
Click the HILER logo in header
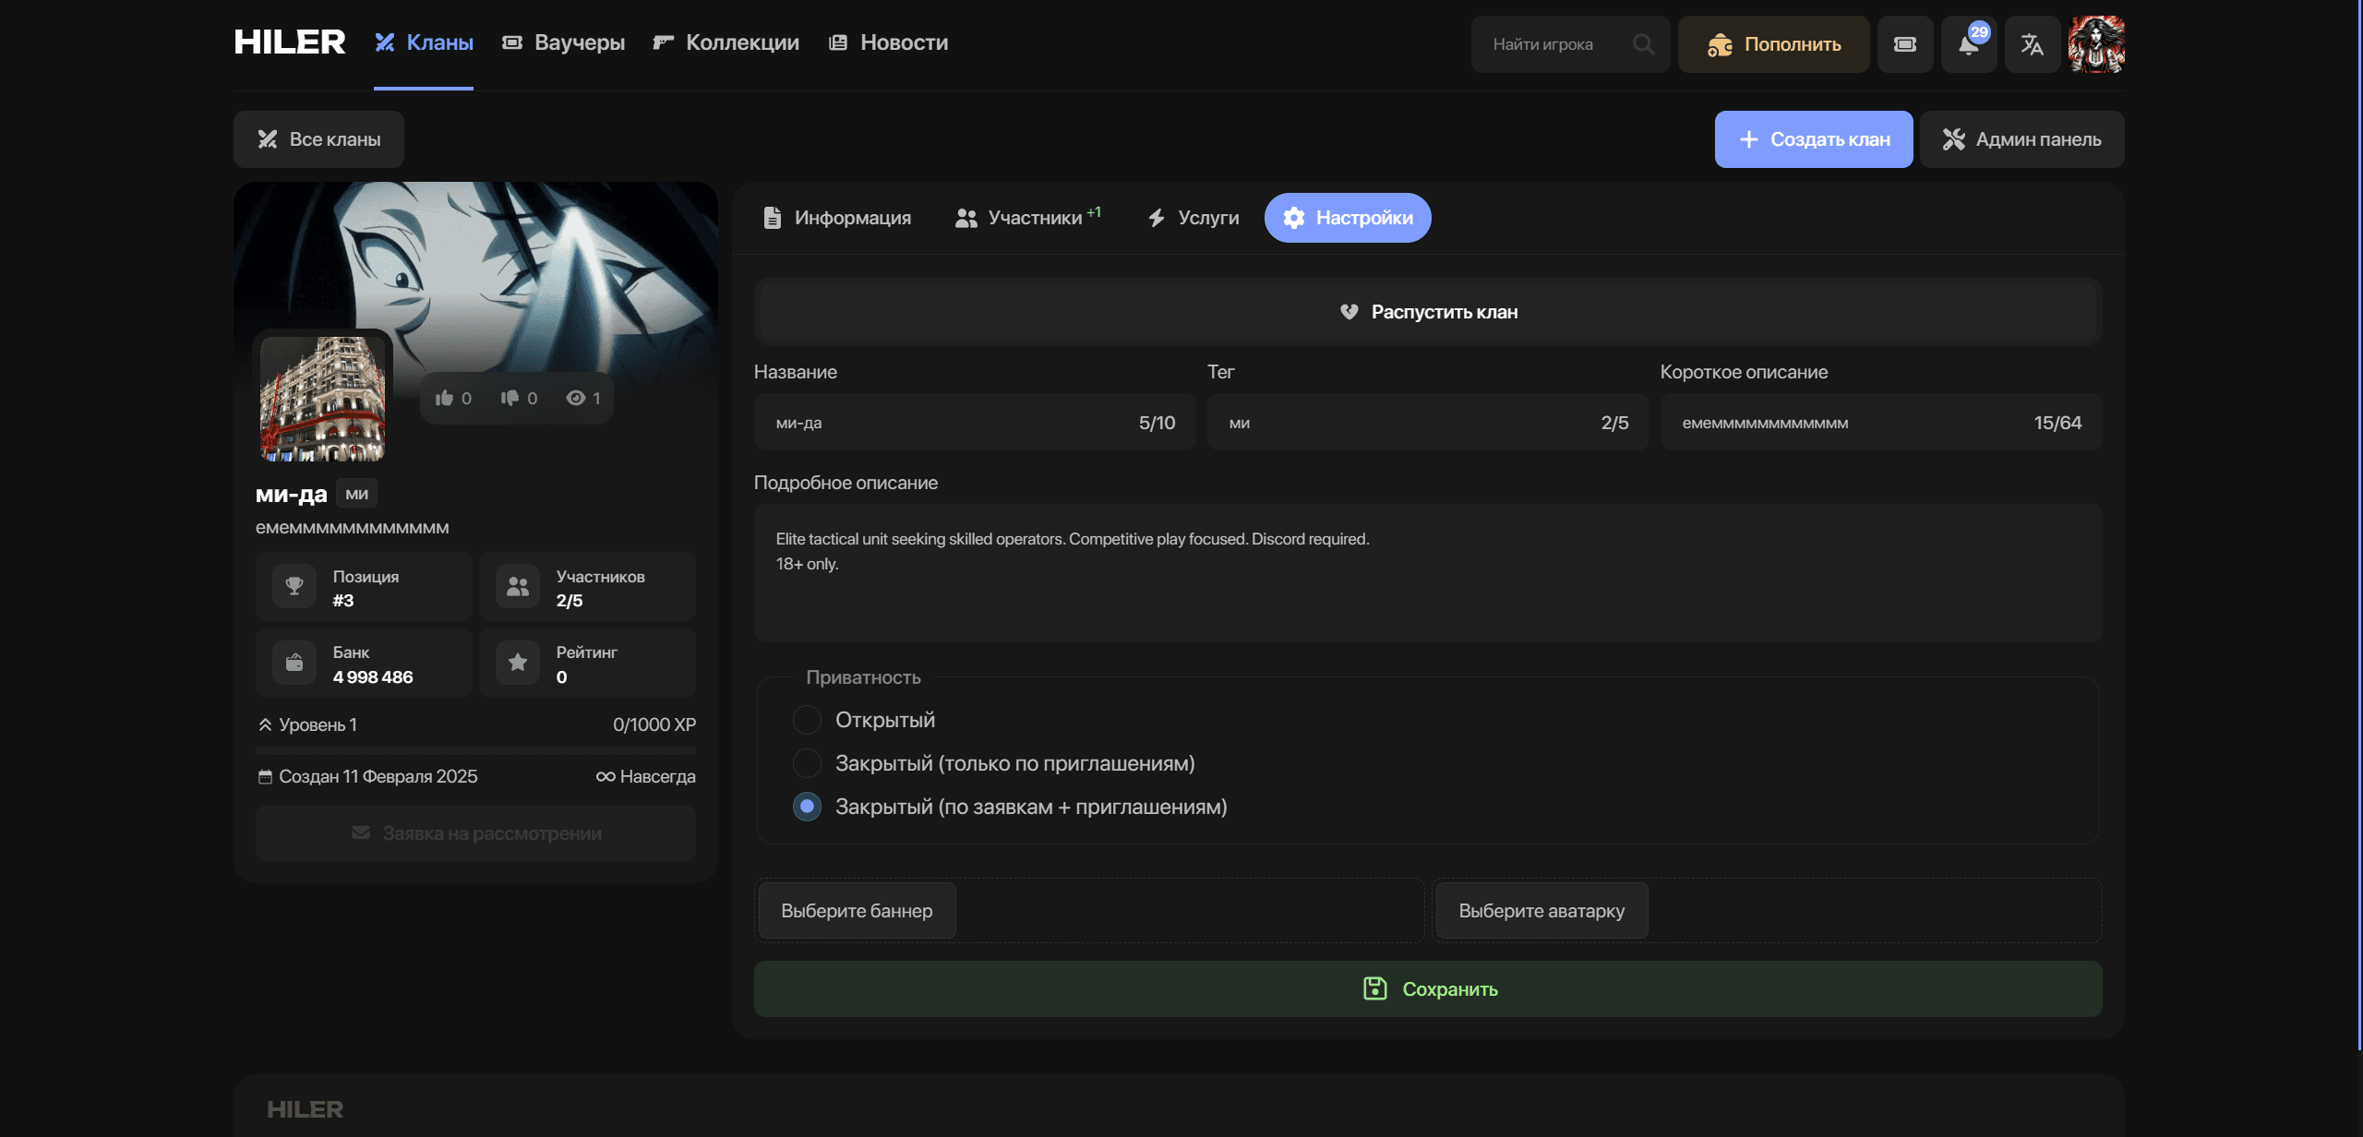289,42
